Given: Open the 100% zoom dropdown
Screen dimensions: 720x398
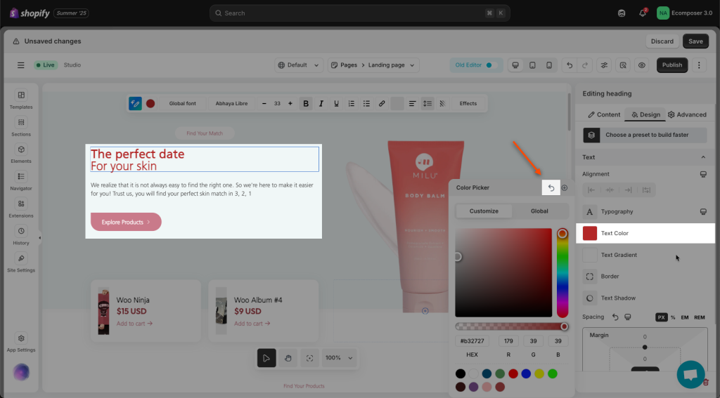Looking at the screenshot, I should coord(339,358).
